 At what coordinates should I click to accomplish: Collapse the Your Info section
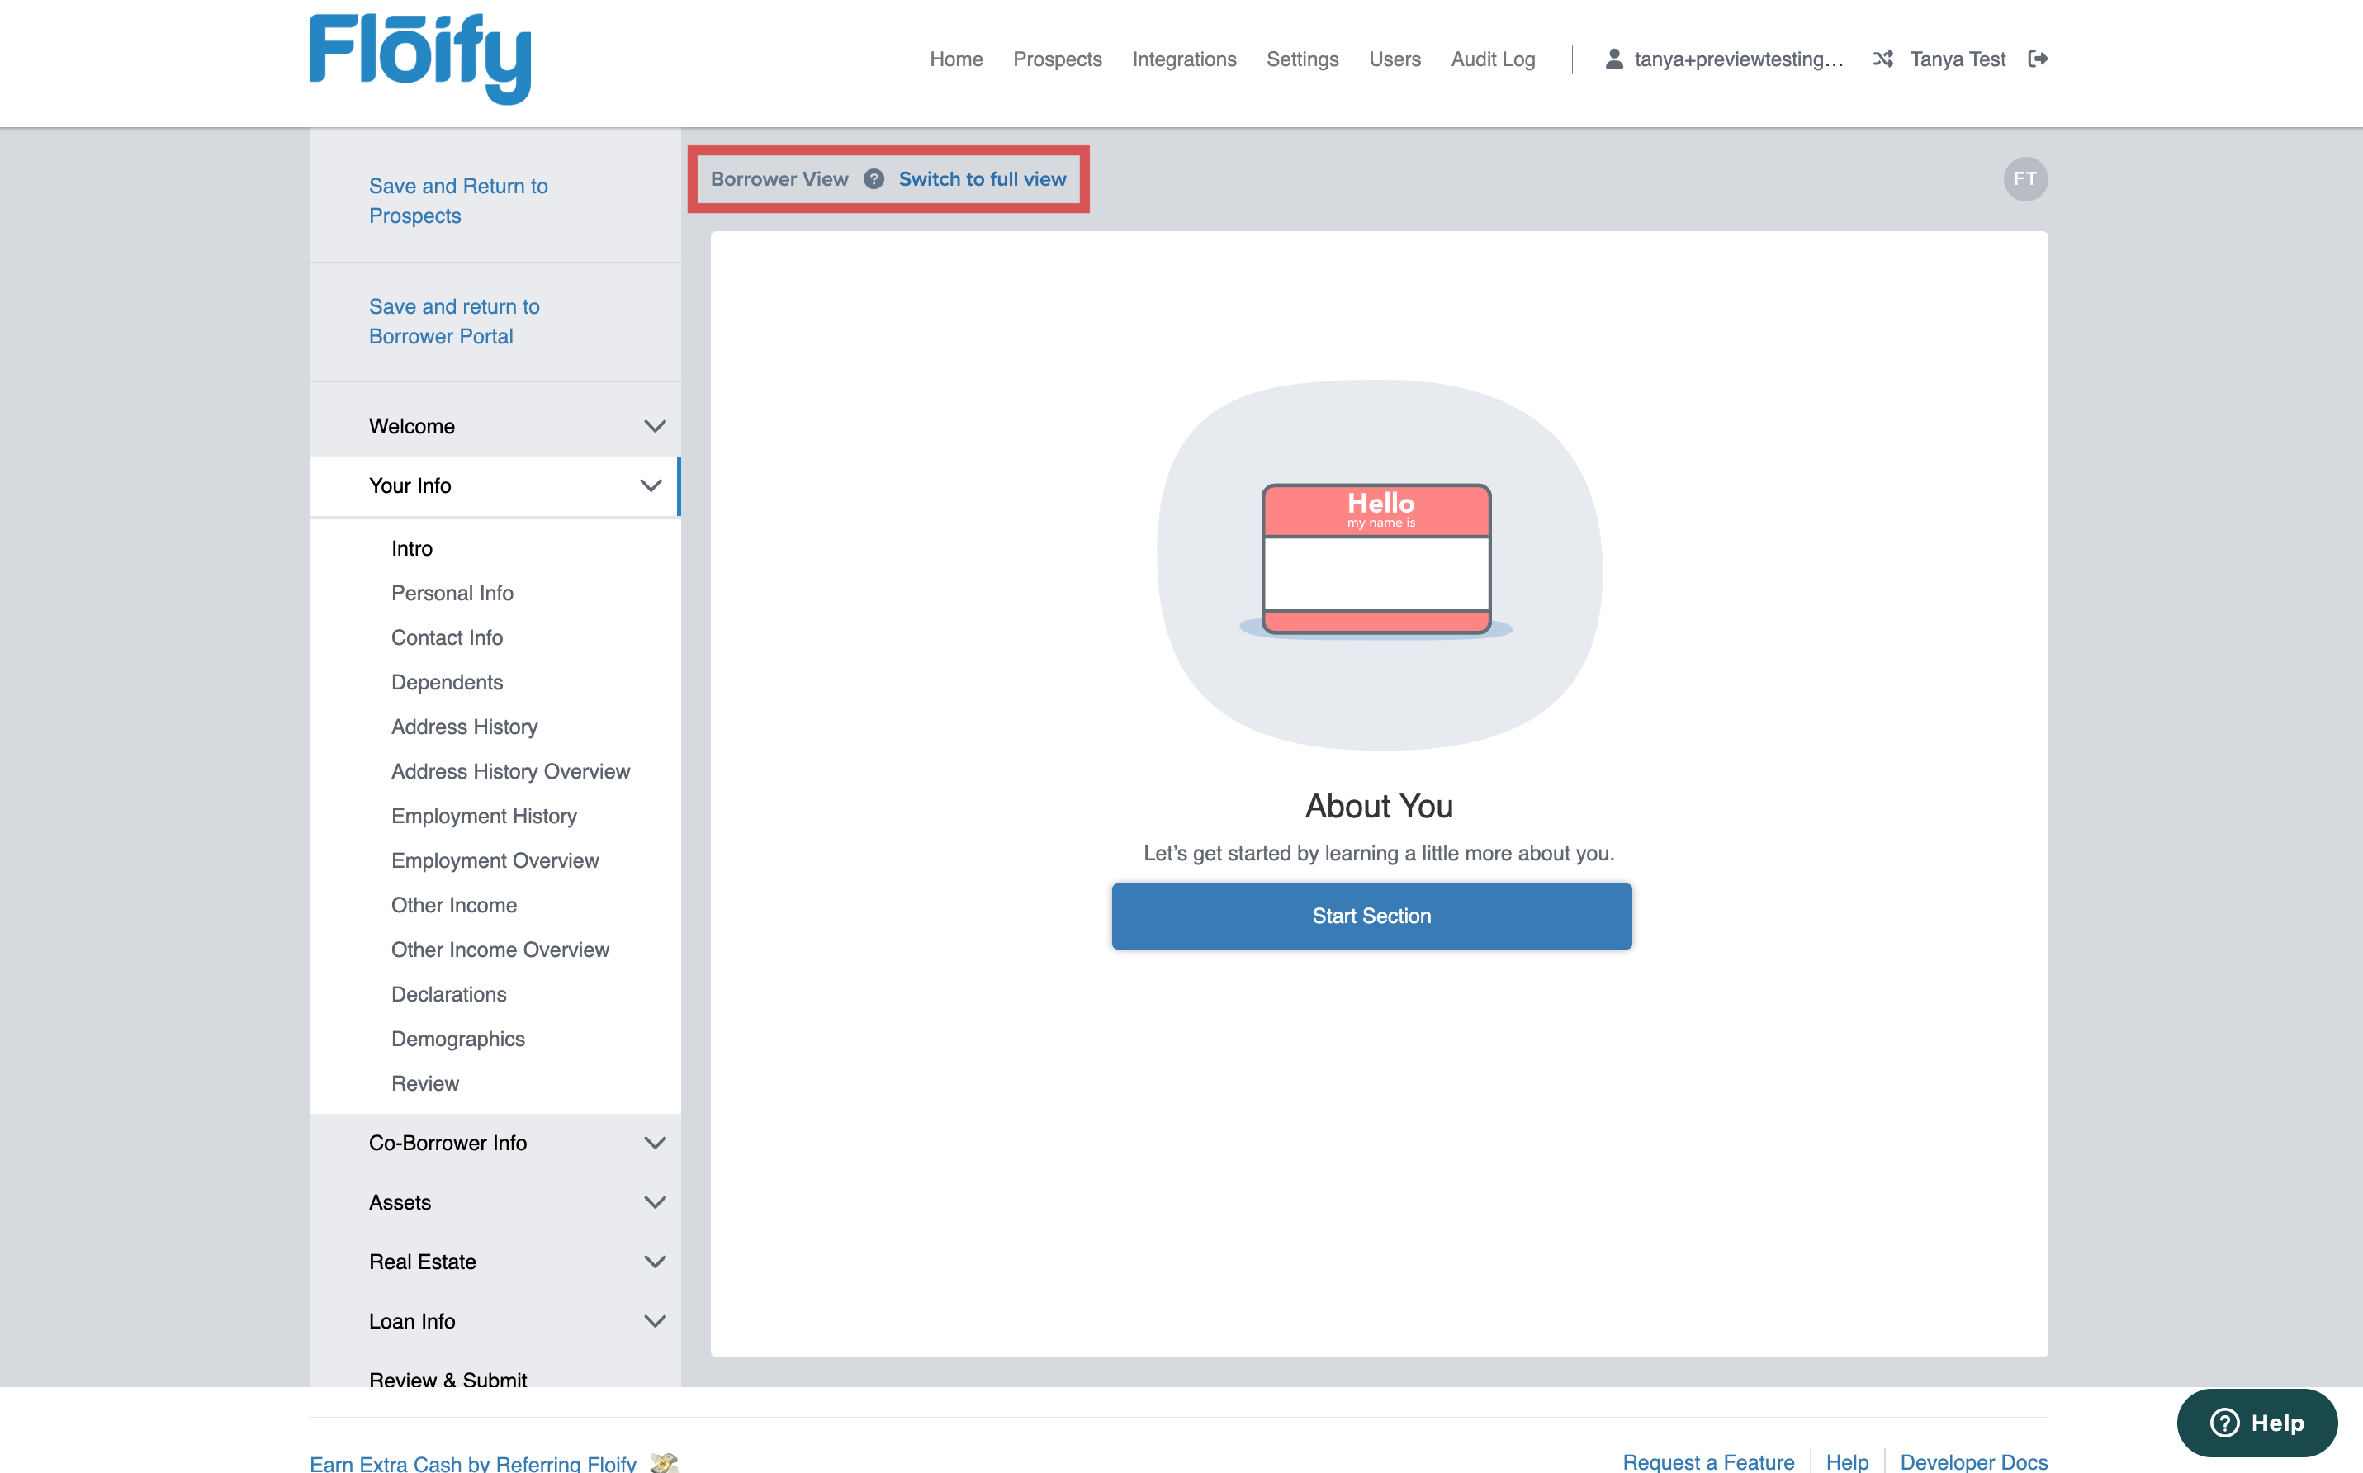tap(651, 486)
